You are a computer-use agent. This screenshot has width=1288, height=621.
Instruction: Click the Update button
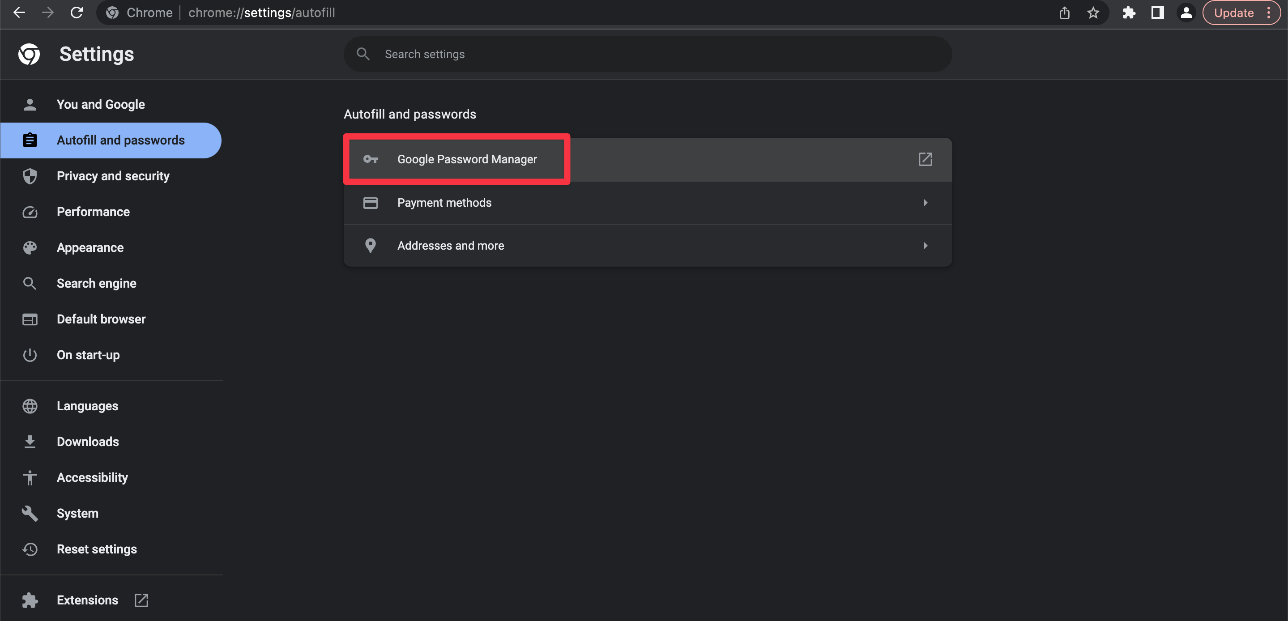[1233, 13]
